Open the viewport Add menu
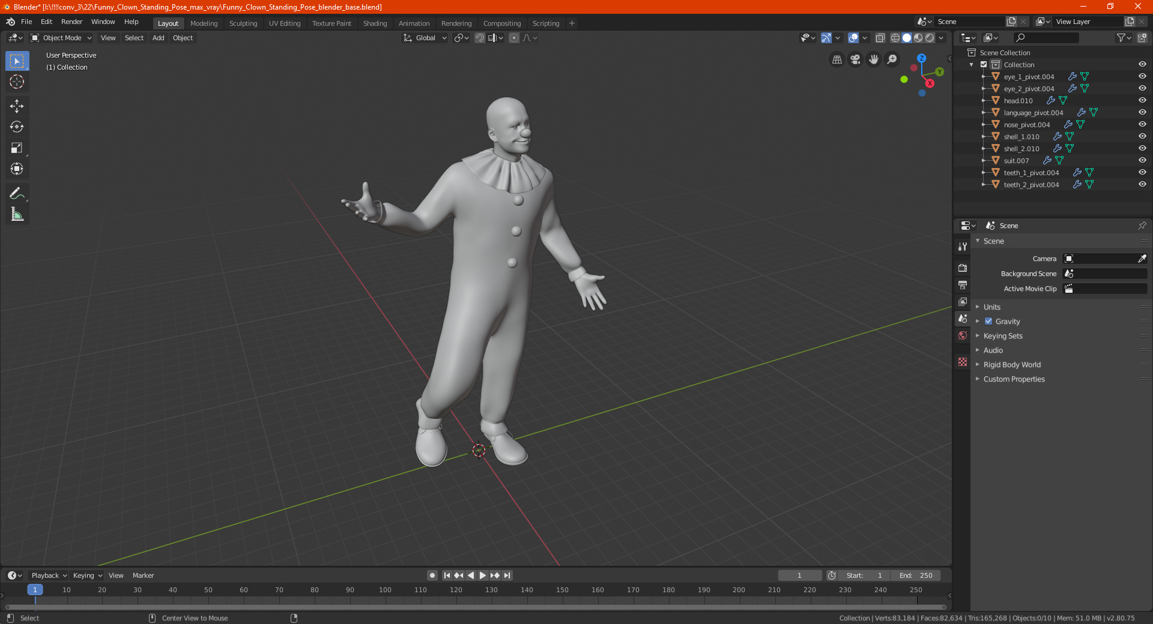Screen dimensions: 1153x624 [158, 38]
